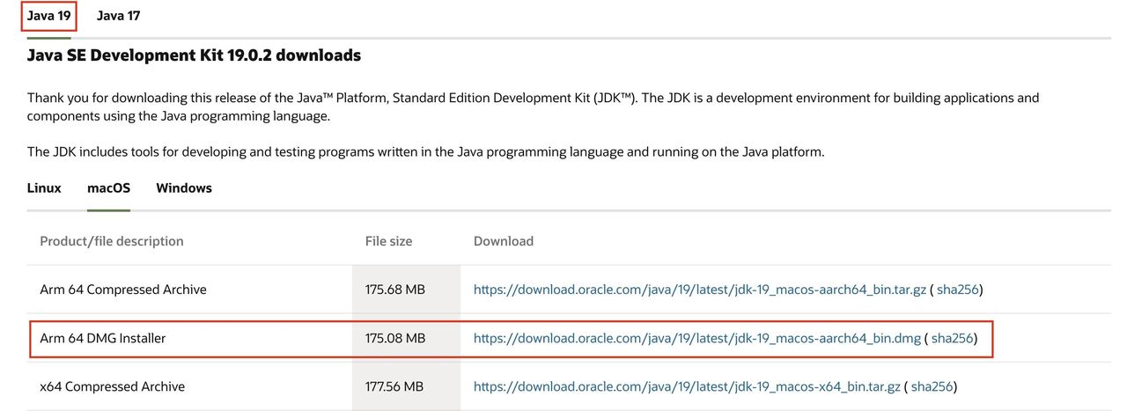Click the Download column header
Viewport: 1127px width, 411px height.
click(504, 241)
